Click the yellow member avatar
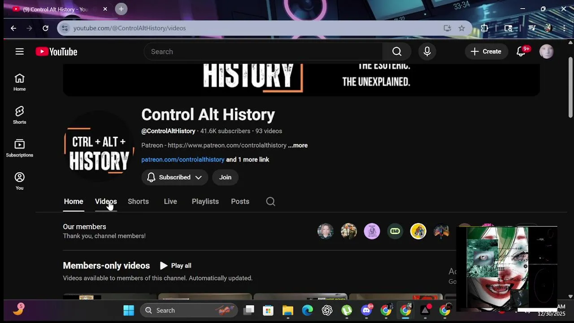The width and height of the screenshot is (574, 323). (418, 231)
